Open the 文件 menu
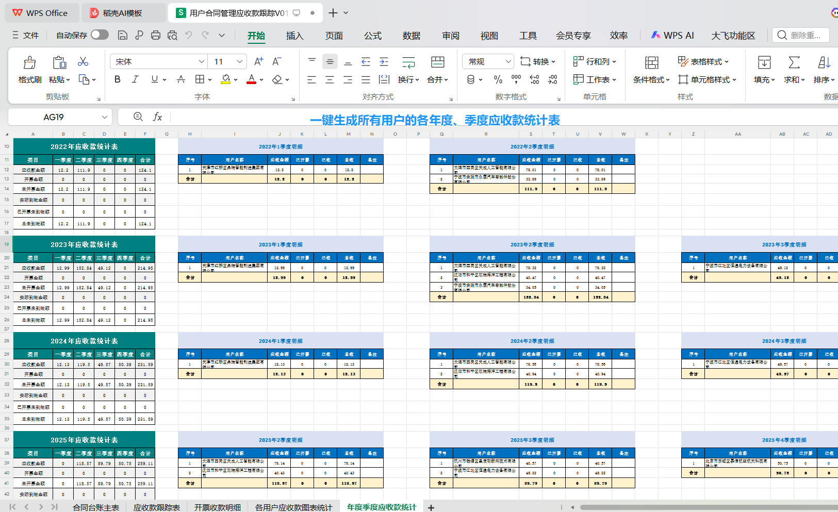This screenshot has width=838, height=512. point(26,35)
